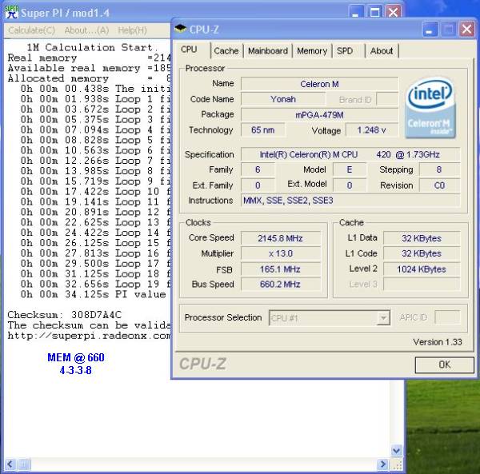Click the L1 Code 32 KBytes value
Screen dimensions: 480x474
click(x=422, y=253)
